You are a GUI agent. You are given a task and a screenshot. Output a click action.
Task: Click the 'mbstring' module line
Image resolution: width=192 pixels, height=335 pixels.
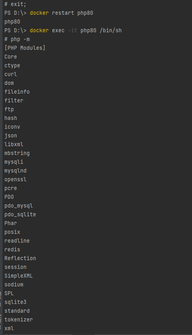coord(17,153)
